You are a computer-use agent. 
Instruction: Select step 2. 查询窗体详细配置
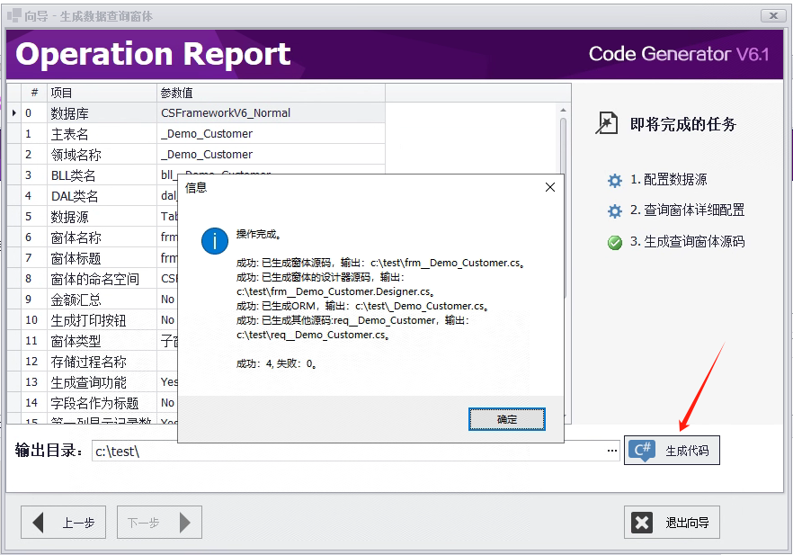(x=687, y=210)
